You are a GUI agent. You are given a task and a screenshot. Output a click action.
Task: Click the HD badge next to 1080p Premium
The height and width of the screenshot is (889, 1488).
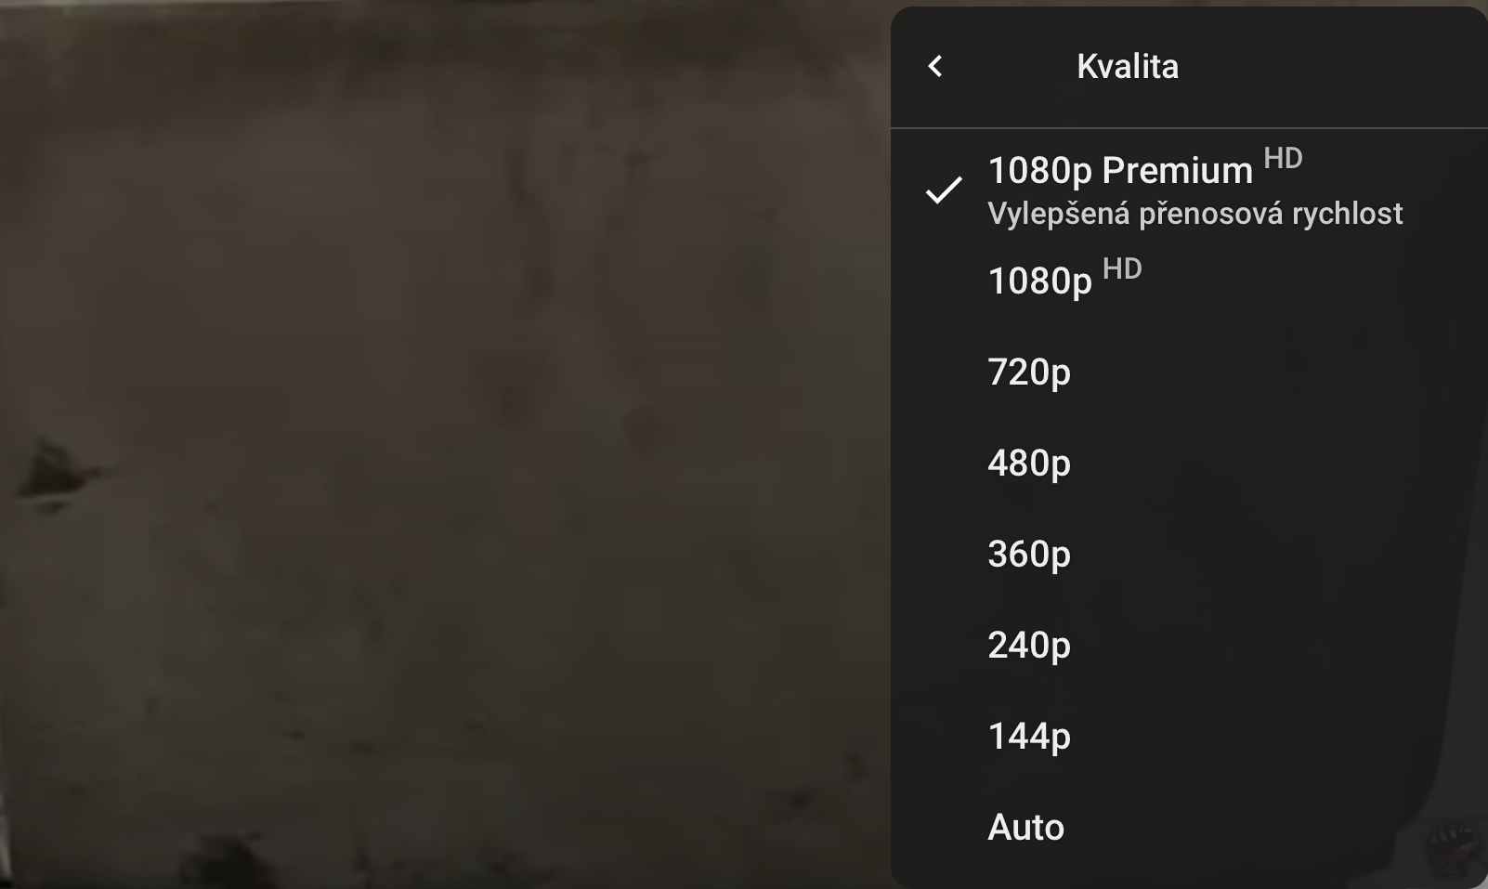coord(1283,159)
